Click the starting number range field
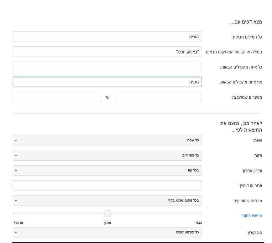The image size is (272, 243). (x=158, y=97)
